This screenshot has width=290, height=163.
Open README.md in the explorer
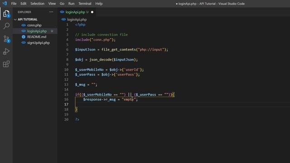pos(37,37)
